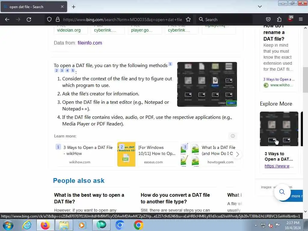Switch to Firefox in the taskbar
This screenshot has height=231, width=308.
pos(45,225)
